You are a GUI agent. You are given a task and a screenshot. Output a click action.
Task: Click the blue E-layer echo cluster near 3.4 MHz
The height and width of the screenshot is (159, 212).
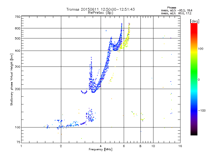click(x=90, y=116)
